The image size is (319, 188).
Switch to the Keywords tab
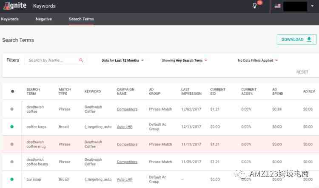click(x=10, y=19)
